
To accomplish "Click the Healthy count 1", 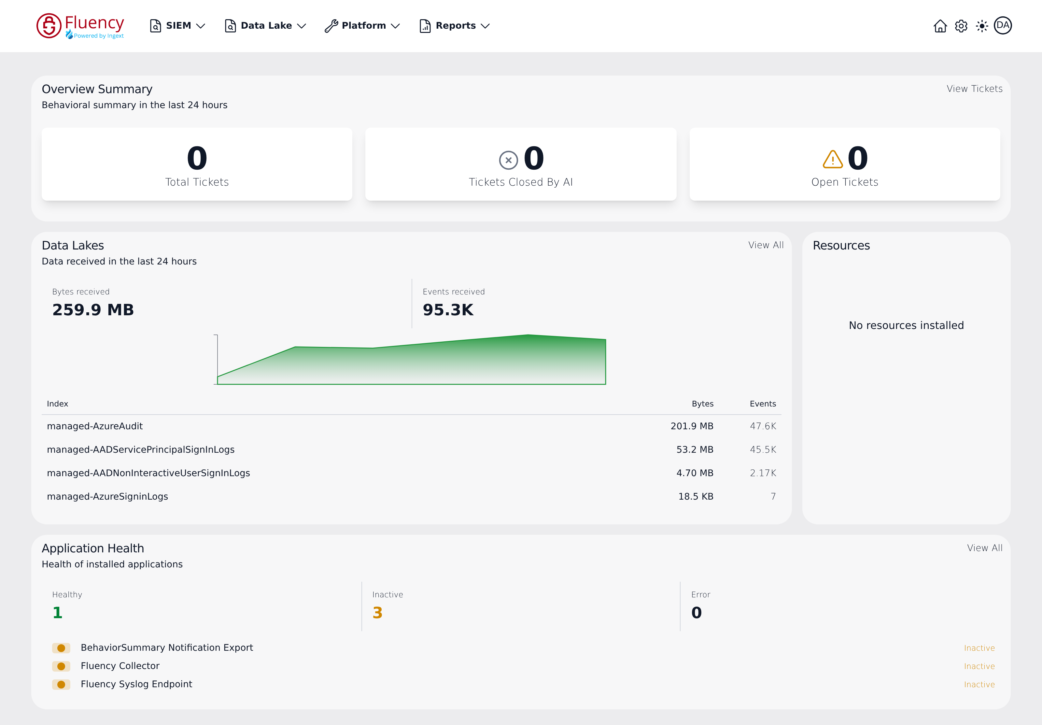I will click(x=57, y=612).
